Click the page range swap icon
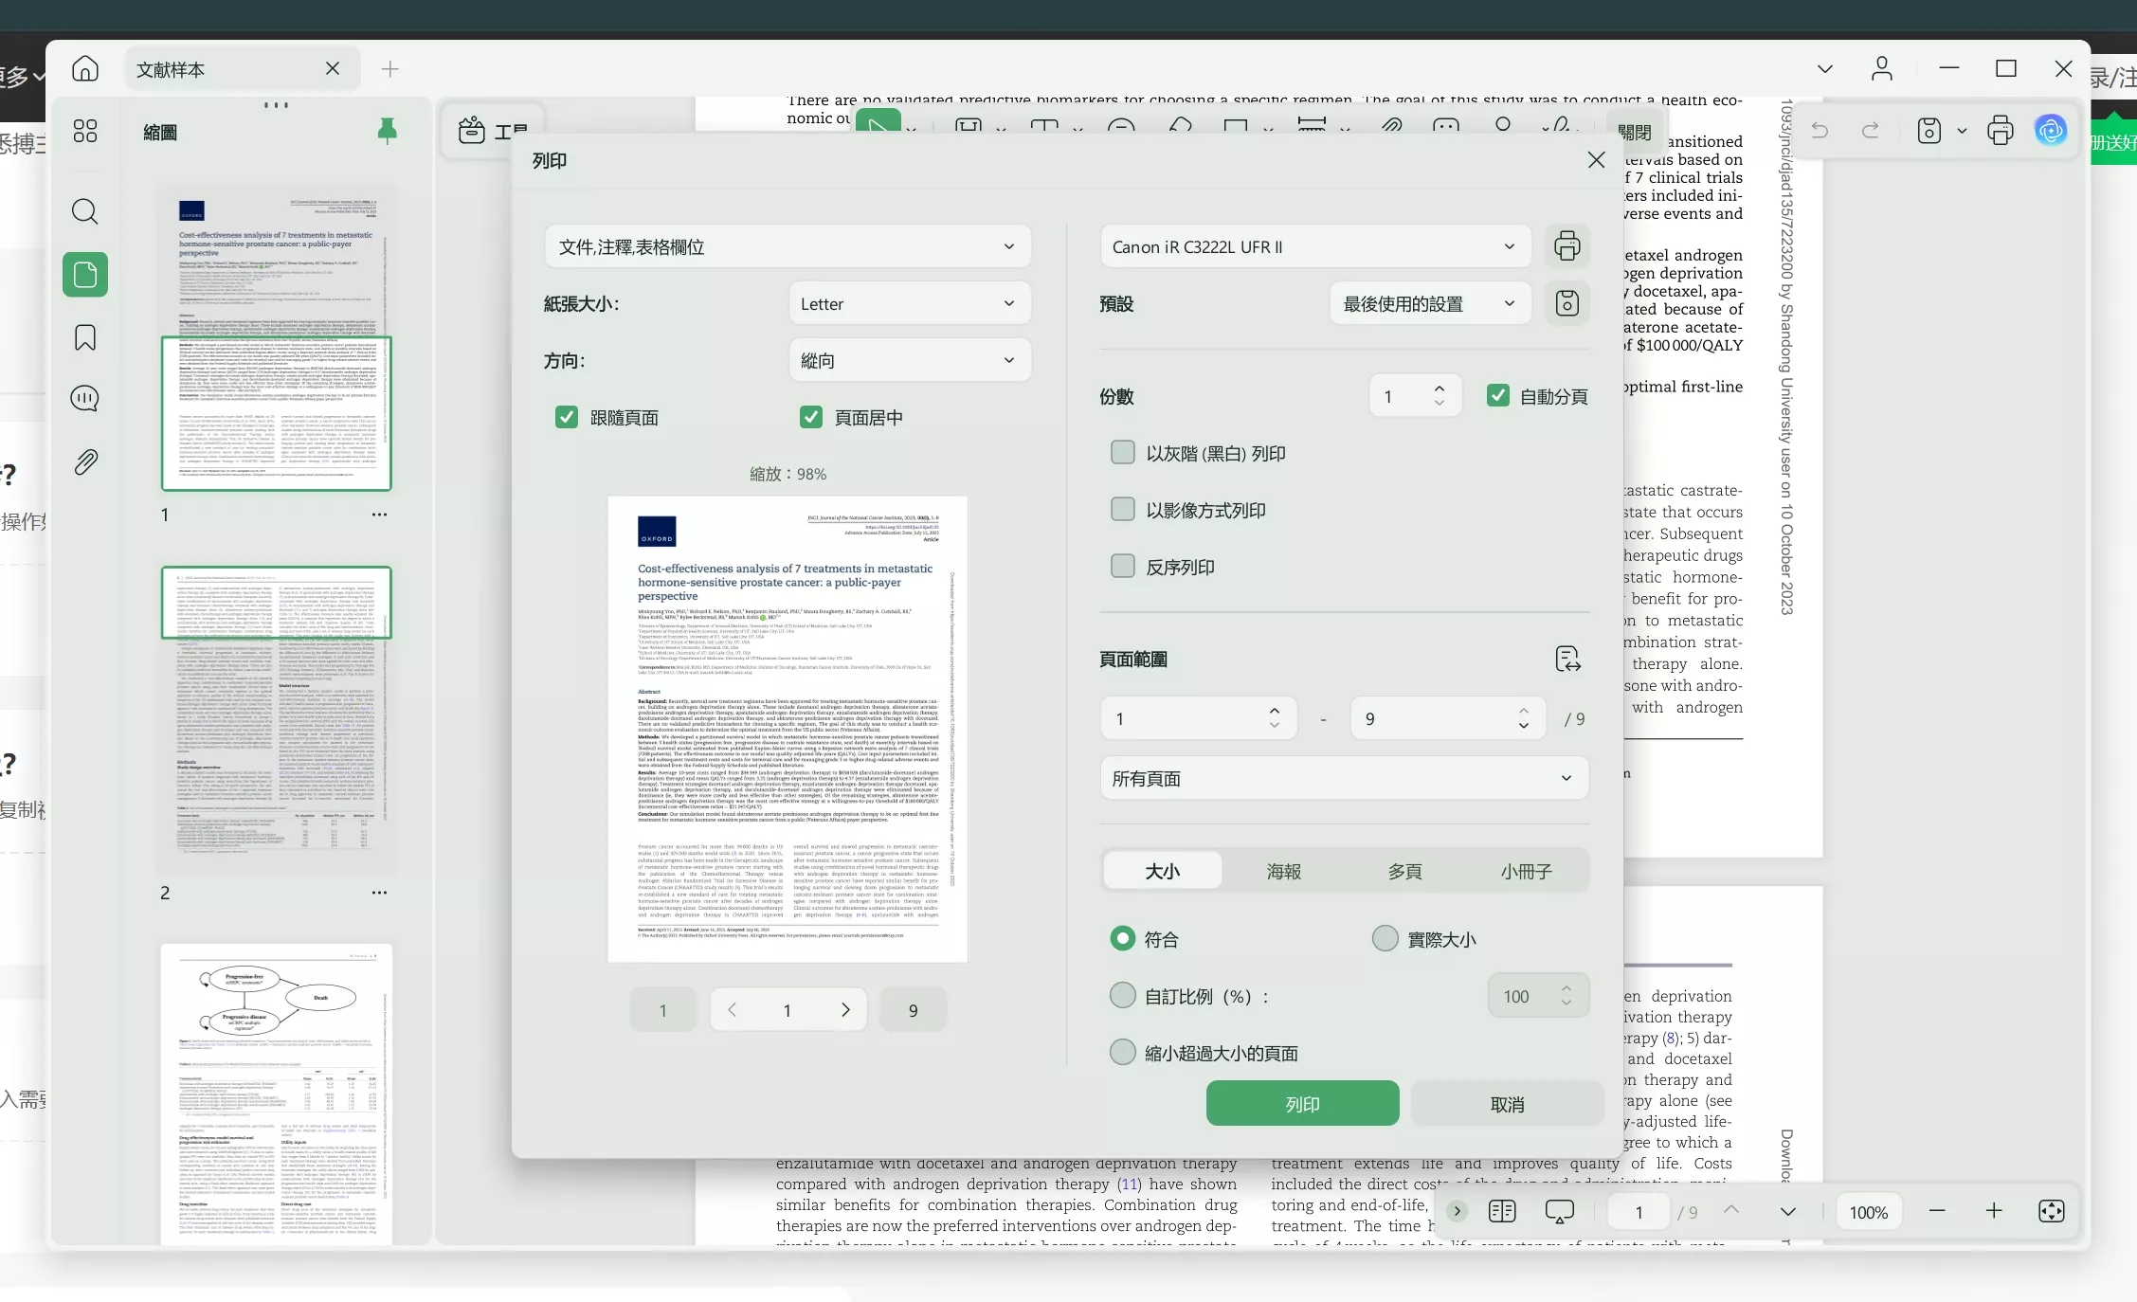This screenshot has width=2137, height=1302. 1567,659
